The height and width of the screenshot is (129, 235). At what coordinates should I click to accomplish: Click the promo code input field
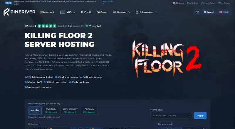[x=171, y=116]
